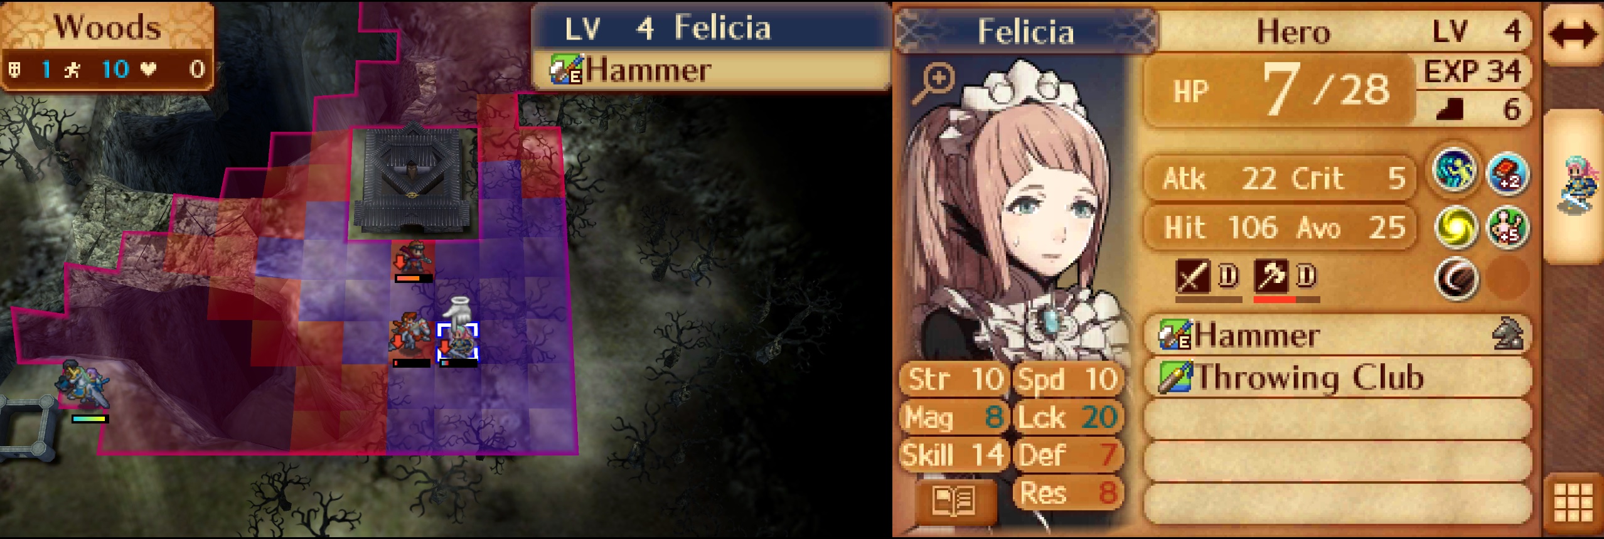Select the red tome +2 skill icon
1604x539 pixels.
(x=1508, y=173)
